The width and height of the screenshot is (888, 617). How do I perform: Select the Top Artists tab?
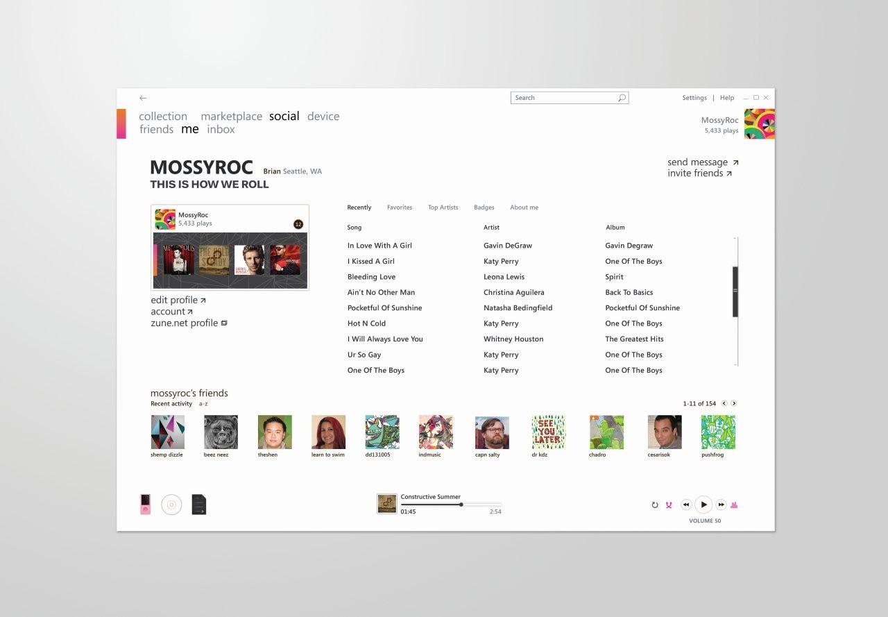pos(443,208)
